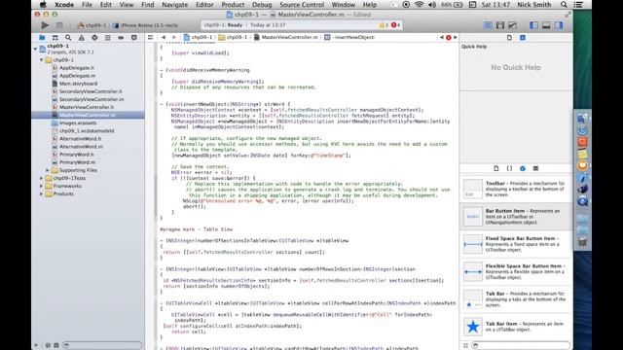The height and width of the screenshot is (350, 623).
Task: Jump to previous issue arrow in jump bar
Action: point(442,37)
